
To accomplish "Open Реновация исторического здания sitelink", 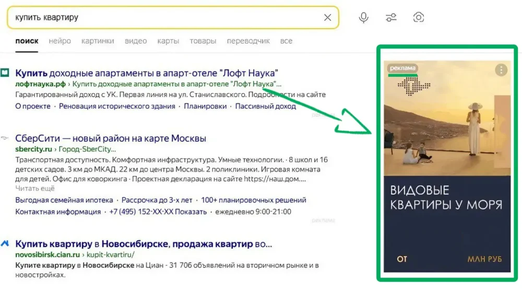I will [117, 107].
